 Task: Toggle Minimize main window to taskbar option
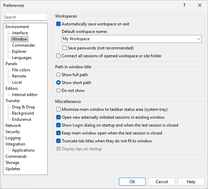pyautogui.click(x=58, y=109)
